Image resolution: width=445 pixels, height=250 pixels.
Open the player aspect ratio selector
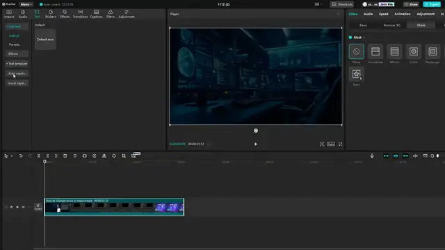click(x=331, y=144)
